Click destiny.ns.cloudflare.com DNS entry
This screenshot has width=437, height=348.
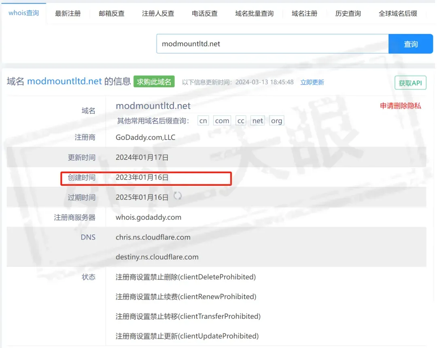pyautogui.click(x=157, y=257)
